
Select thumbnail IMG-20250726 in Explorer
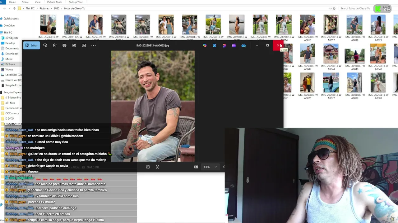pos(95,25)
